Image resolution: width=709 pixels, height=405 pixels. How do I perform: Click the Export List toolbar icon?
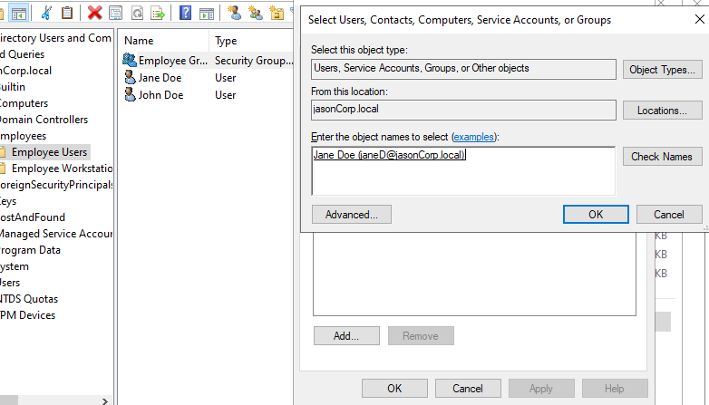[158, 13]
